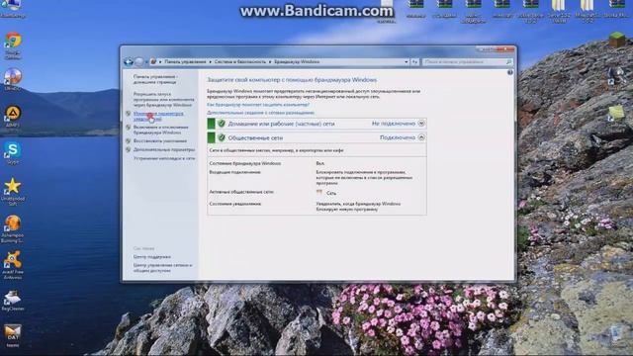
Task: Open dropdown arrow after Панель управления breadcrumb
Action: (x=211, y=61)
